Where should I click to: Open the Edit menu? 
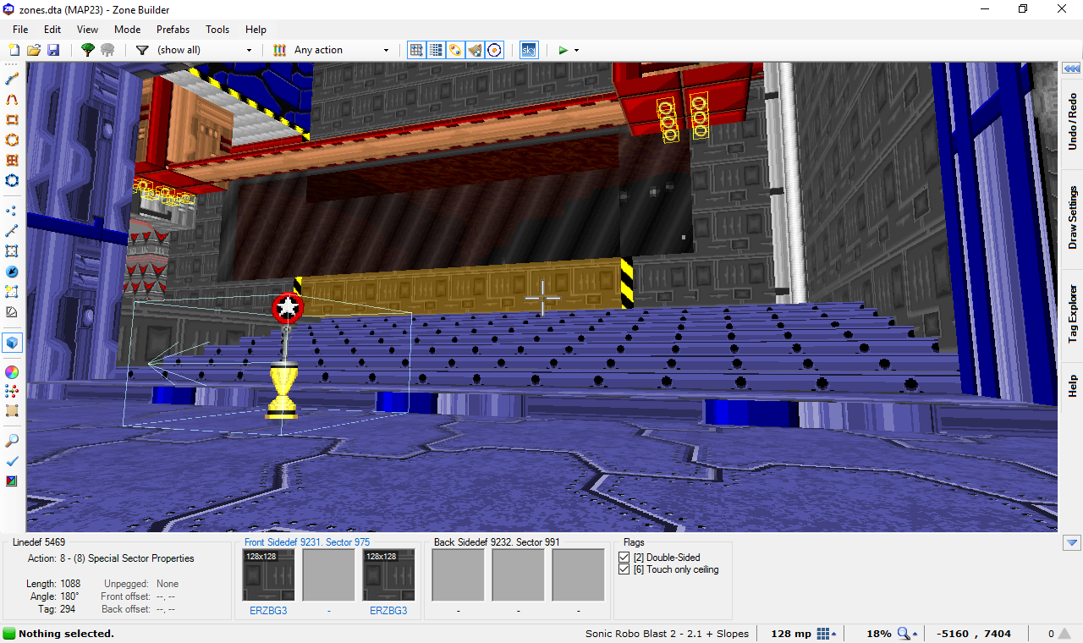click(x=52, y=29)
